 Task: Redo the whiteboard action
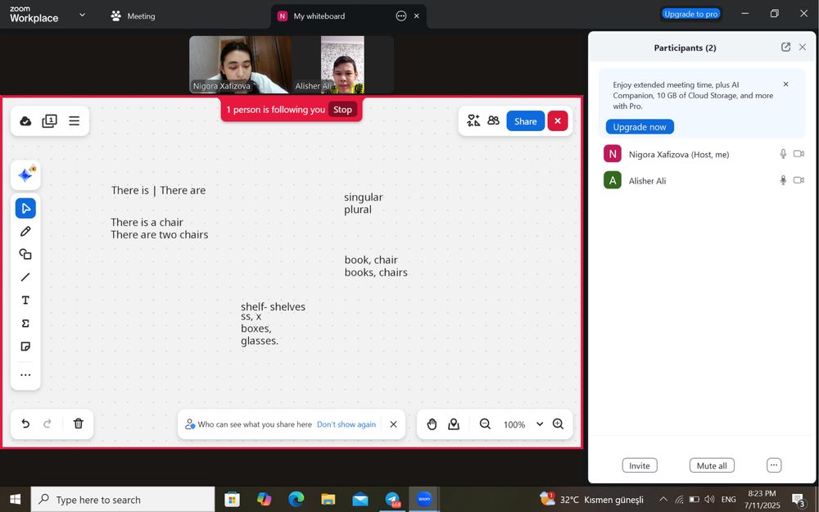tap(48, 424)
